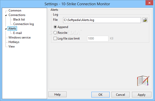Click the Apply button

click(142, 95)
